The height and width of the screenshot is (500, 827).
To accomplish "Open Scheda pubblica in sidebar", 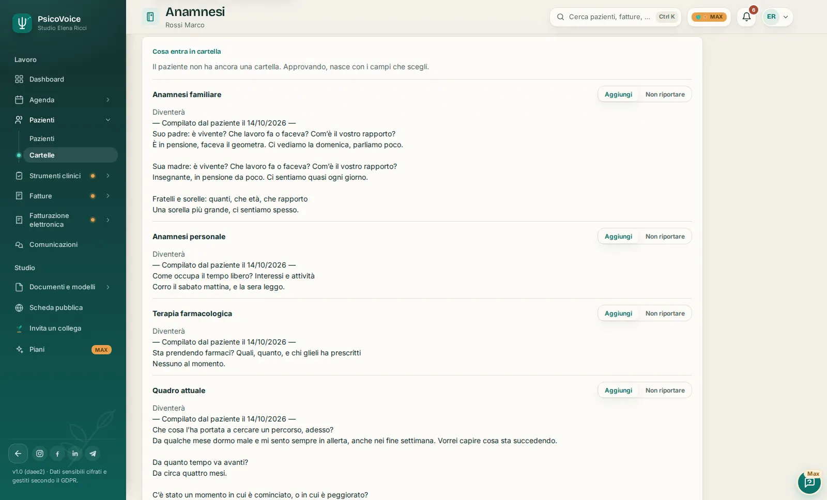I will point(63,308).
